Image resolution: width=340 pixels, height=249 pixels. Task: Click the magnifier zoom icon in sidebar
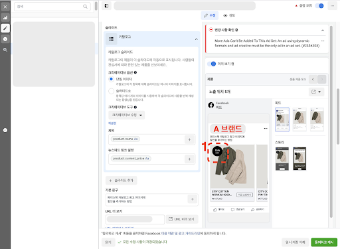tap(5, 50)
